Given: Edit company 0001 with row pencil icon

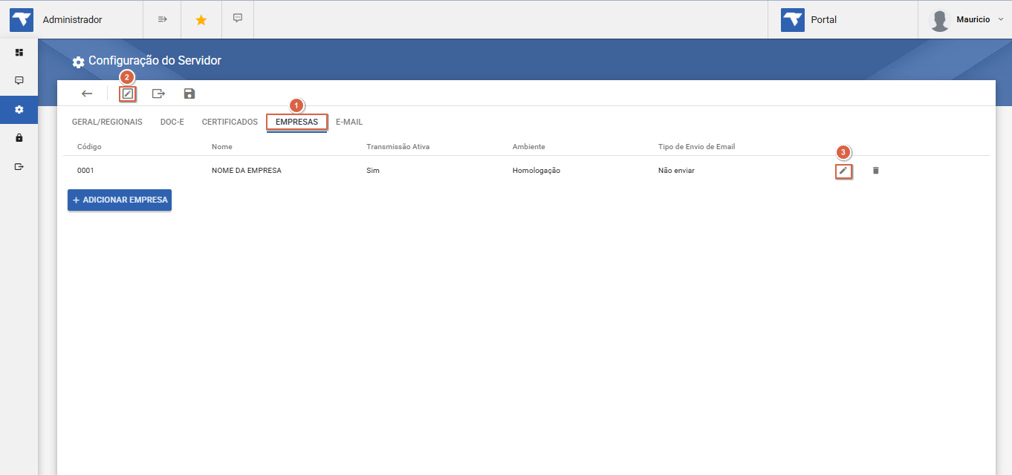Looking at the screenshot, I should [x=843, y=171].
